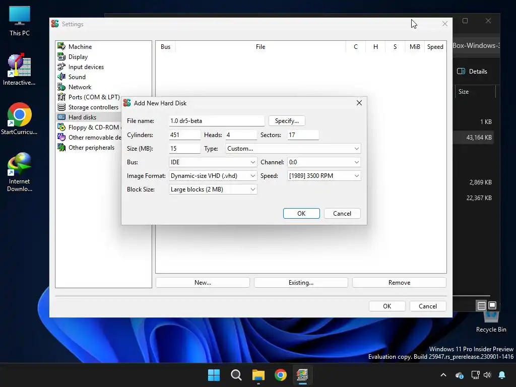Toggle the Explorer Details pane
The image size is (516, 387).
point(472,72)
